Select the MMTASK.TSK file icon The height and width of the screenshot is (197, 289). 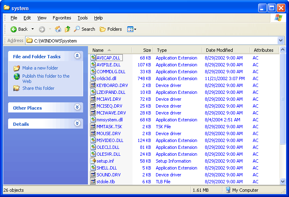93,126
